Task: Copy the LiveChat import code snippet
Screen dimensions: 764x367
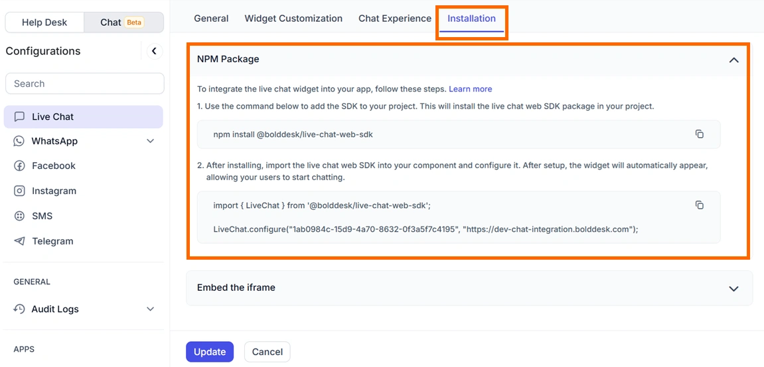Action: pos(699,205)
